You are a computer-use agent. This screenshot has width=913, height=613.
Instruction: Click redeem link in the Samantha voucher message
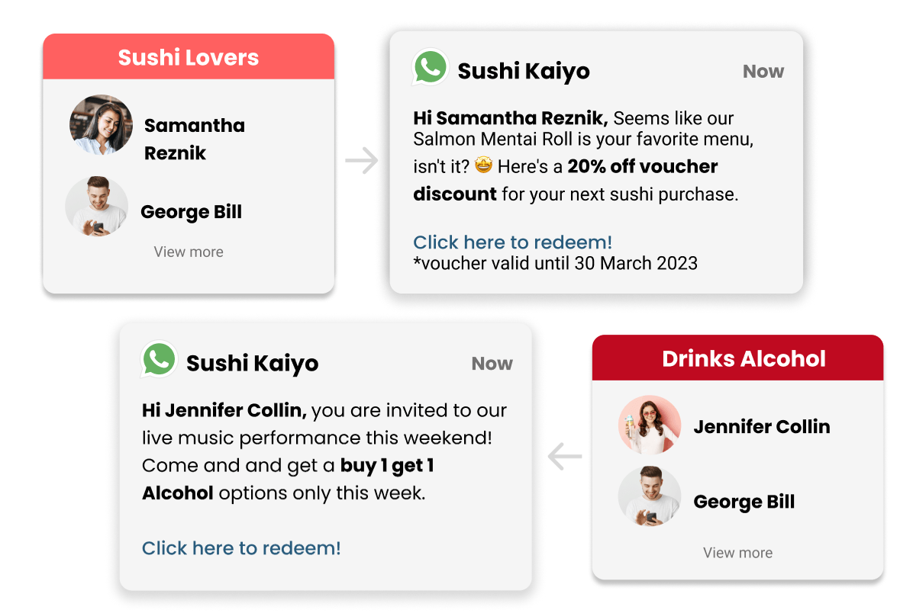[512, 242]
